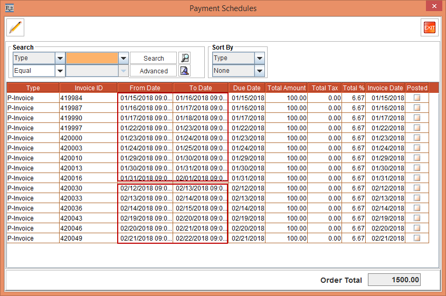This screenshot has height=296, width=446.
Task: Click the red EXIT icon
Action: tap(429, 27)
